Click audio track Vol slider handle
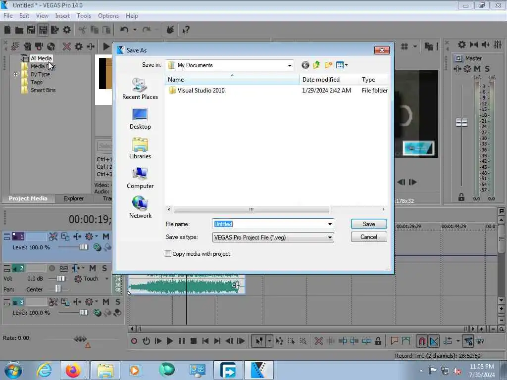Viewport: 507px width, 380px height. tap(61, 279)
